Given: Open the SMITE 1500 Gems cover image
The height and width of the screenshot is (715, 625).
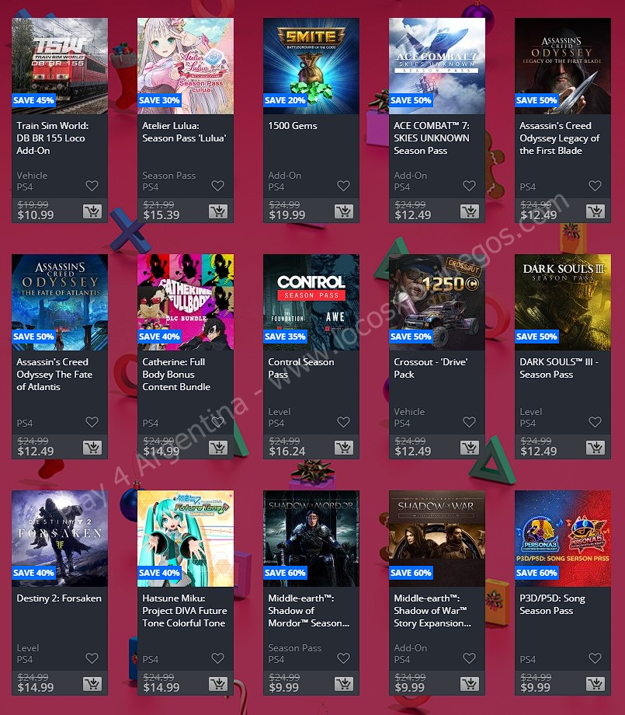Looking at the screenshot, I should (311, 66).
